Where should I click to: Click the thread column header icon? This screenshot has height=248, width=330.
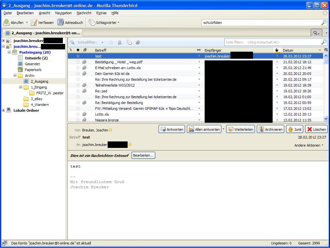point(71,50)
